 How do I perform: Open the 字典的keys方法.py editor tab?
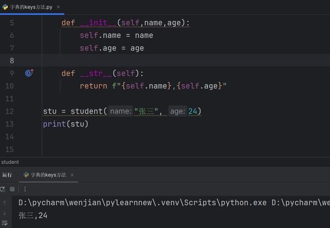coord(31,7)
